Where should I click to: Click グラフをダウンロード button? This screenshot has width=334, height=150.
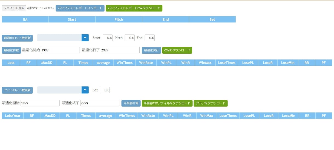[211, 103]
